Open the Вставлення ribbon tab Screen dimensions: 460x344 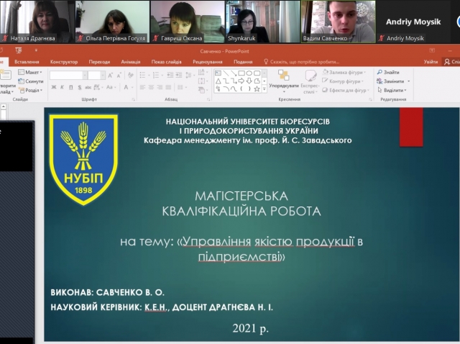tap(27, 62)
